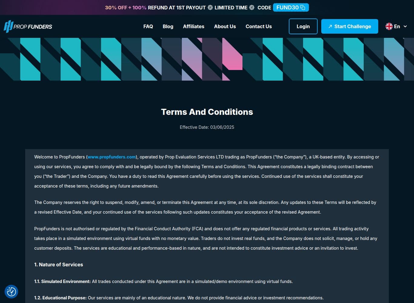This screenshot has height=303, width=414.
Task: Click the Terms And Conditions heading
Action: pos(207,112)
